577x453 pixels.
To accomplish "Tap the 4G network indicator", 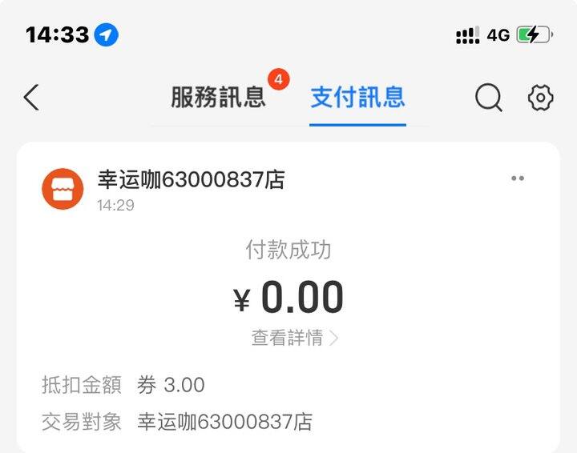I will [498, 35].
